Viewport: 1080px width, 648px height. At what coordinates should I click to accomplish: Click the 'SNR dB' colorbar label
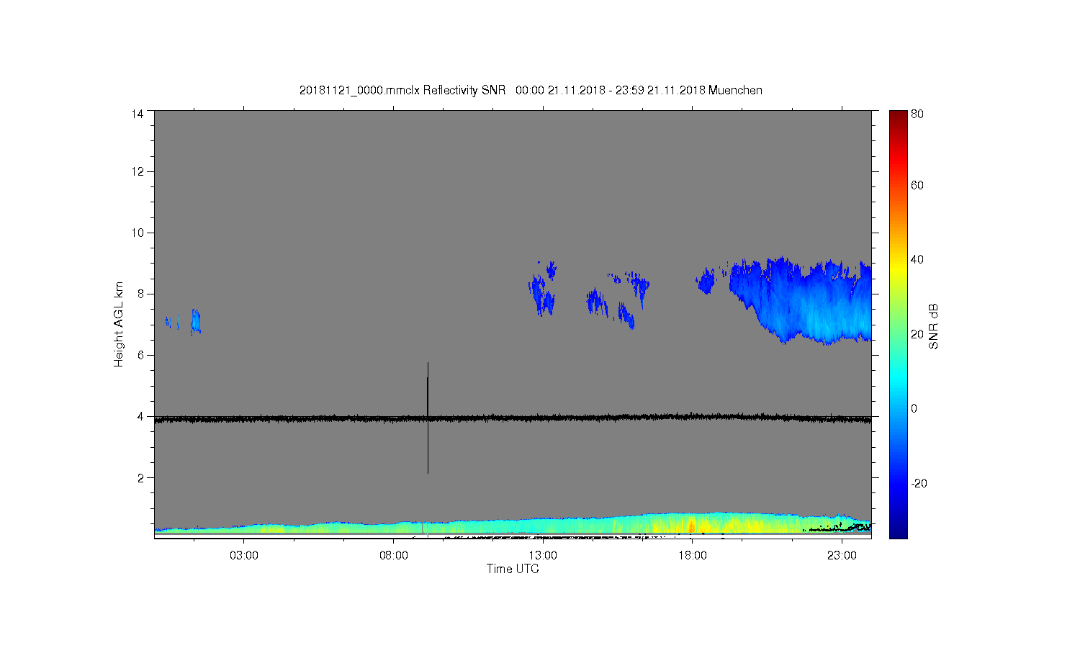933,326
